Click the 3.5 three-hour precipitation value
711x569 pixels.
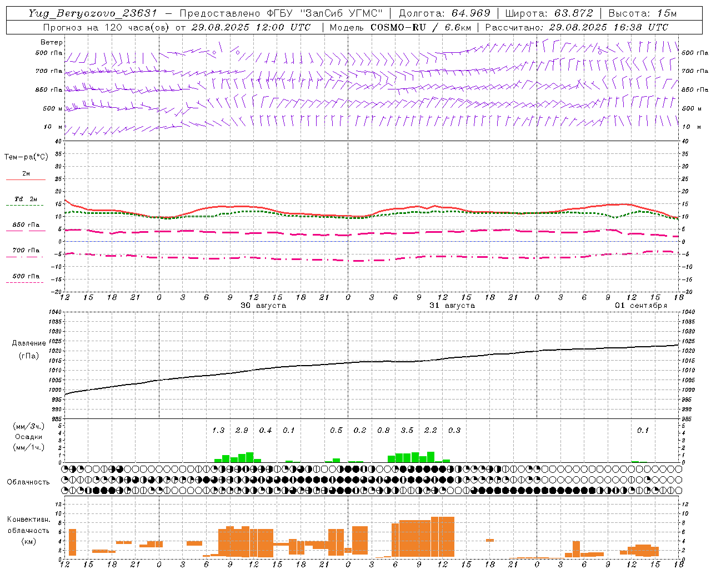point(407,431)
